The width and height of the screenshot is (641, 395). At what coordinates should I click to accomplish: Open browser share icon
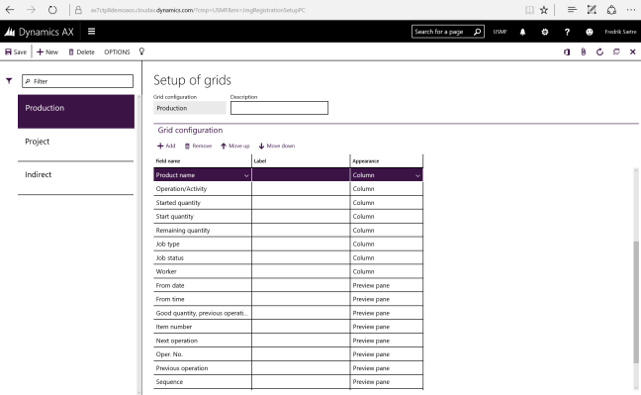(611, 10)
